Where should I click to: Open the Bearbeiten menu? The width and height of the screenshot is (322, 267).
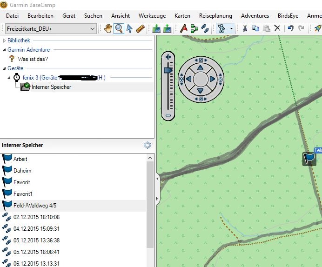point(40,16)
